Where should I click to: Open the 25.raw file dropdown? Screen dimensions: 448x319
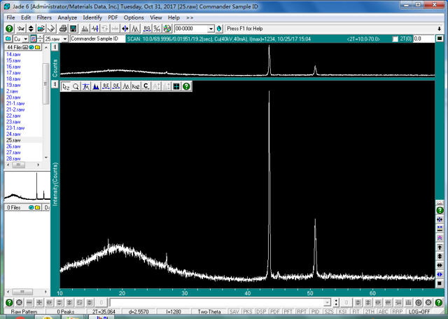pos(64,39)
